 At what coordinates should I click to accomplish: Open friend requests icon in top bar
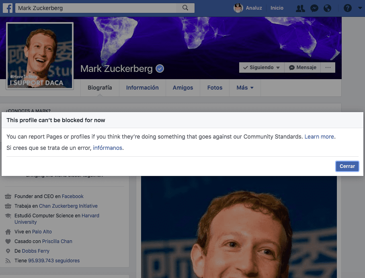click(300, 8)
